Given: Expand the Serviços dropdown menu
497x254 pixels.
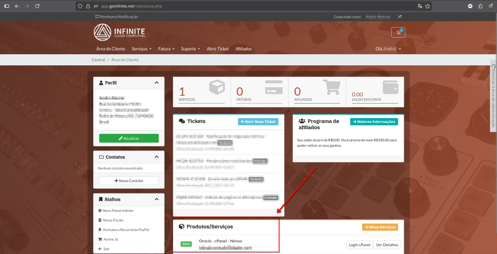Looking at the screenshot, I should click(x=141, y=49).
